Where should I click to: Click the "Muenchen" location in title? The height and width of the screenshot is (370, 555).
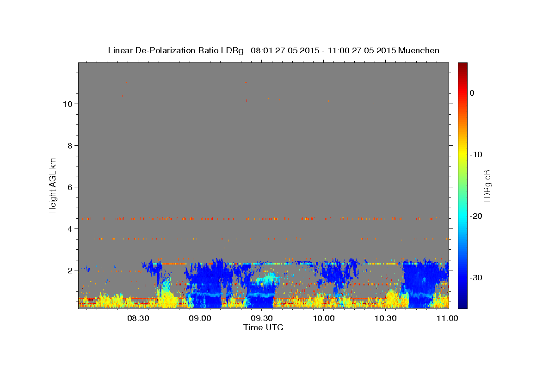click(419, 50)
